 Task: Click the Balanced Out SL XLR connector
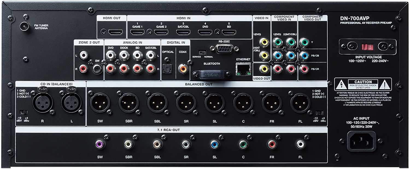tap(215, 103)
